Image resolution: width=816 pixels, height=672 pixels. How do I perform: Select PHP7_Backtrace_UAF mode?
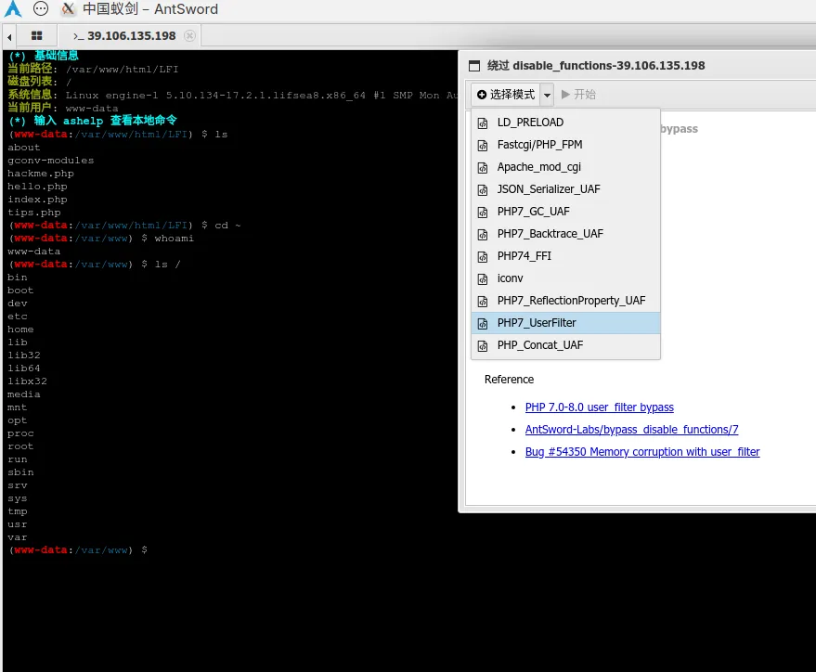tap(565, 234)
